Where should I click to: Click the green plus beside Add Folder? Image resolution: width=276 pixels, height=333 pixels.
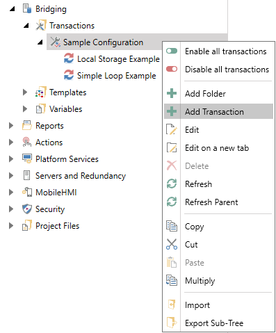coord(172,93)
